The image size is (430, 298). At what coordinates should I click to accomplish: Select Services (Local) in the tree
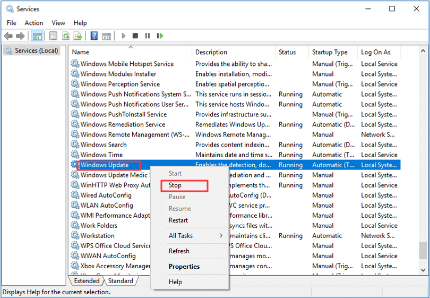click(32, 51)
